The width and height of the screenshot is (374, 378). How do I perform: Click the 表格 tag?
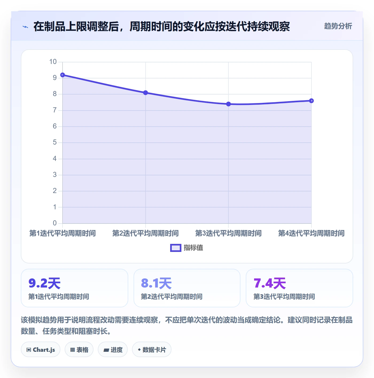[79, 350]
